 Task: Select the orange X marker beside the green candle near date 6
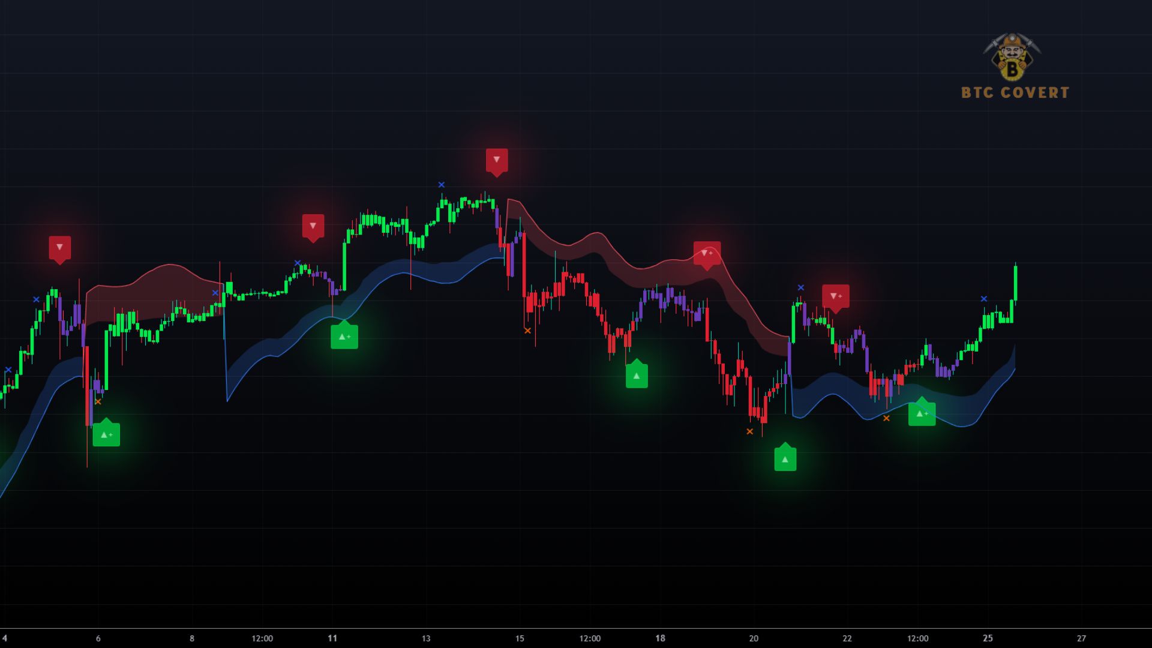click(98, 402)
